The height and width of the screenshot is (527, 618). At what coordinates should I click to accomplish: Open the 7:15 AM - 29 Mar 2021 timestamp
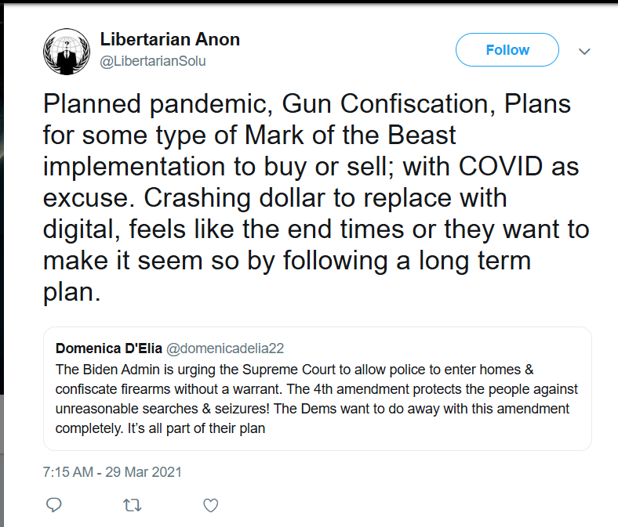tap(112, 472)
